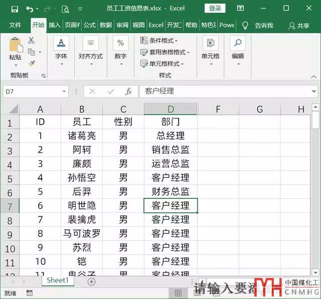This screenshot has width=321, height=299.
Task: Click the Format Painter brush icon
Action: (x=32, y=63)
